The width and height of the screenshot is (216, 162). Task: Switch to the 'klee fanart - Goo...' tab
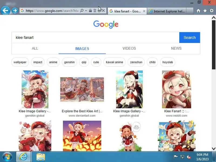[127, 11]
